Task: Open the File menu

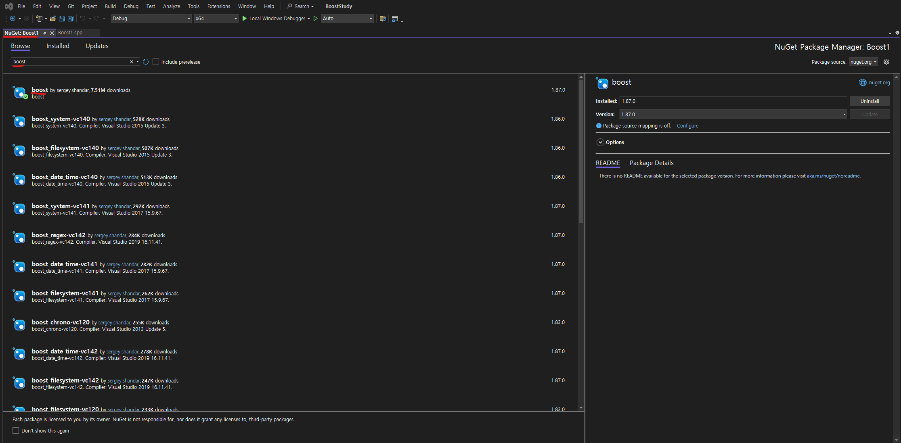Action: [21, 6]
